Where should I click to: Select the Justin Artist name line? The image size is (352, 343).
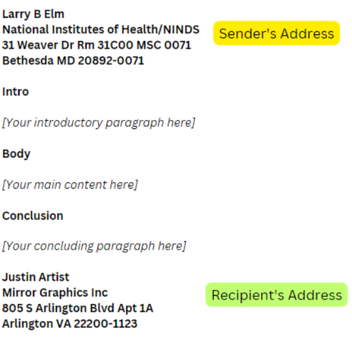36,277
